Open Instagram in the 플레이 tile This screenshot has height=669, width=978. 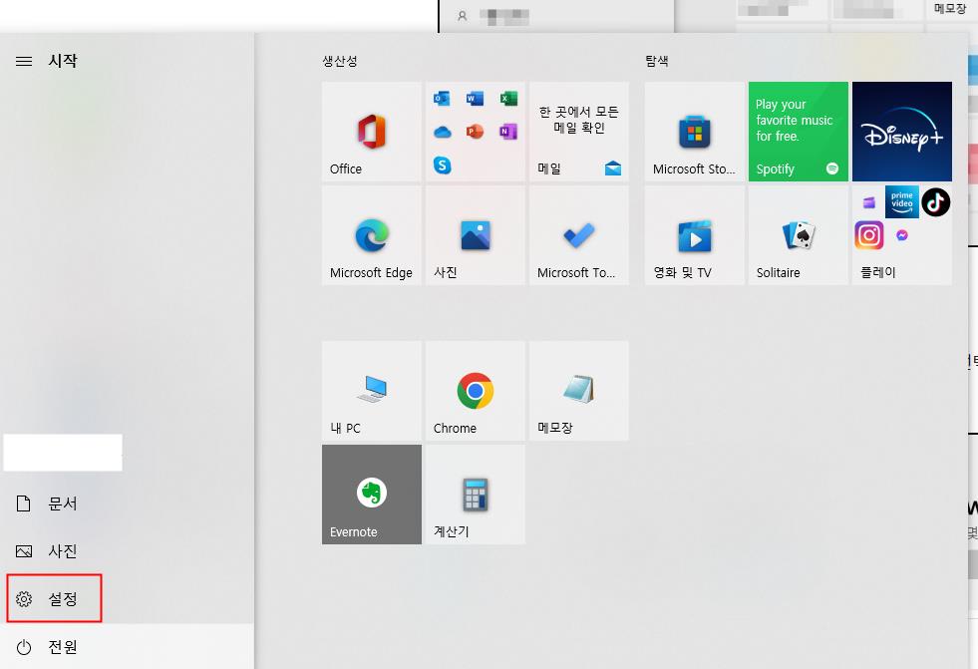pos(869,235)
